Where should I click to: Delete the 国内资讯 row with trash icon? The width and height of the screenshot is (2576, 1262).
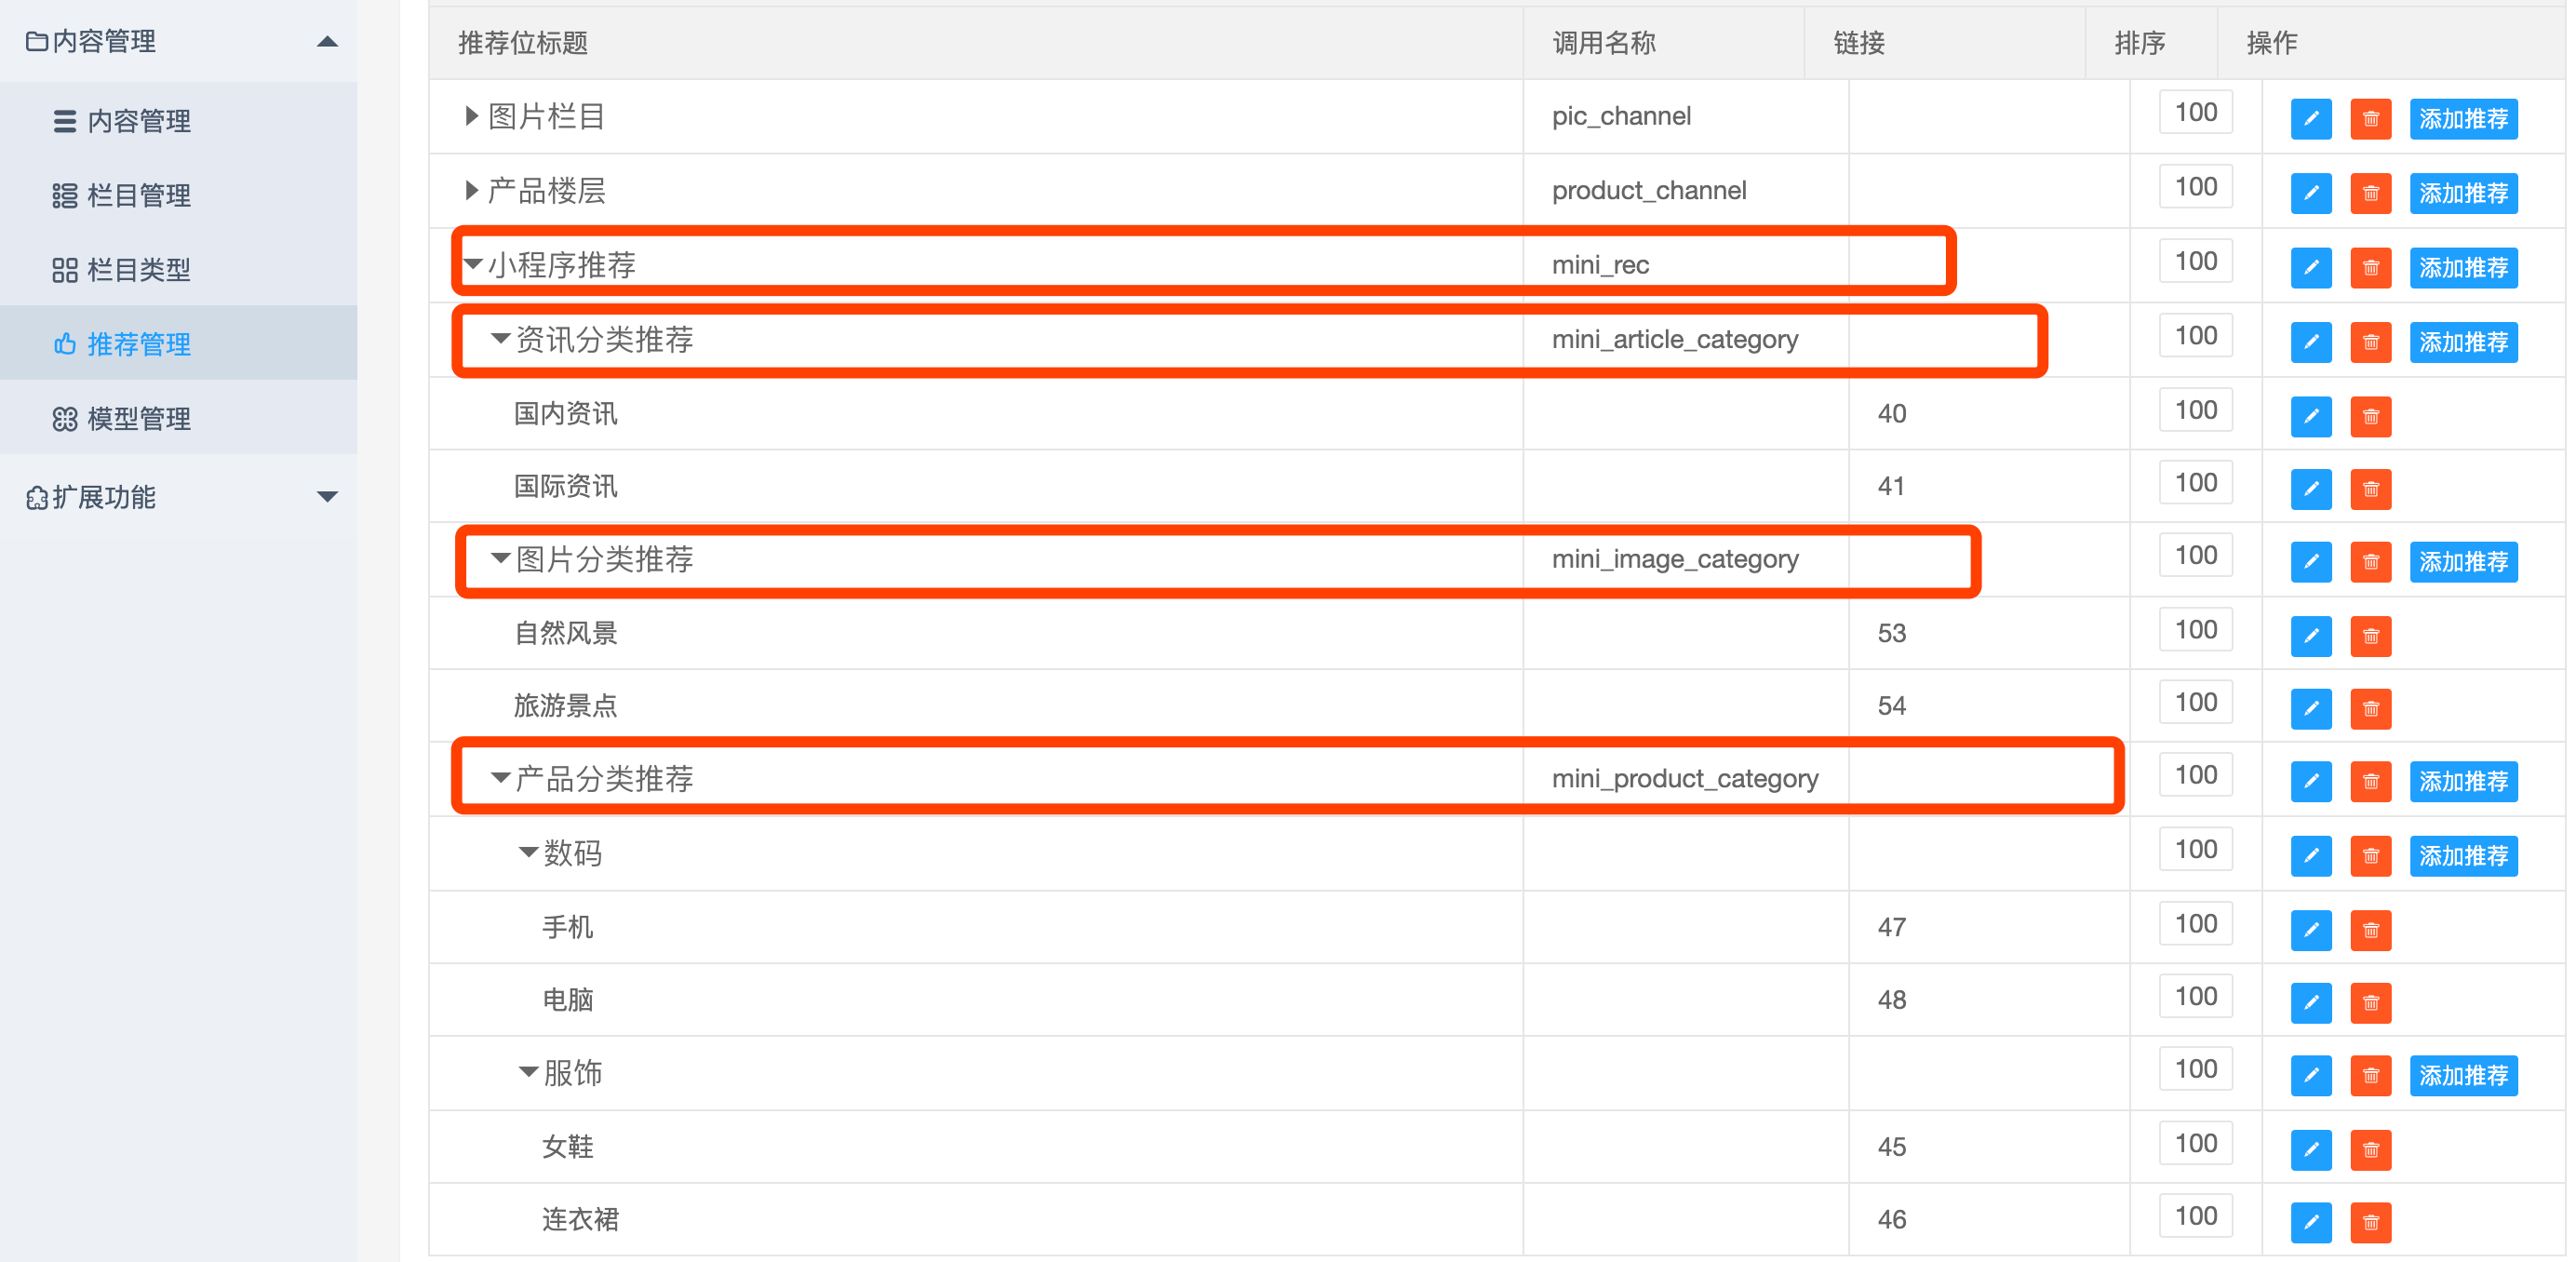pyautogui.click(x=2370, y=416)
